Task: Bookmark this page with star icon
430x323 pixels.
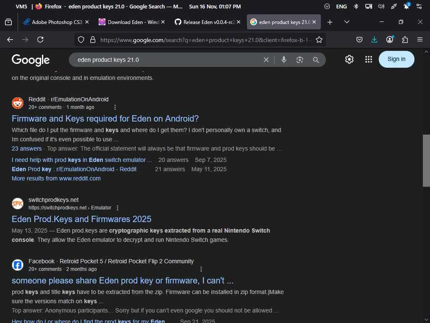Action: tap(319, 40)
